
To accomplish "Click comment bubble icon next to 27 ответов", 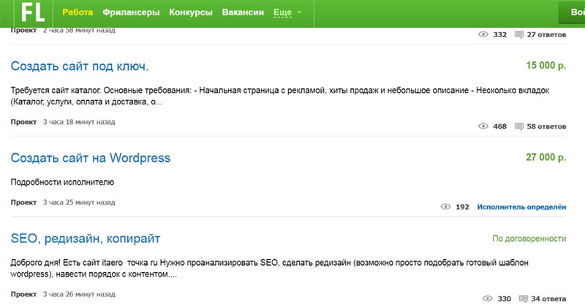I will [520, 34].
